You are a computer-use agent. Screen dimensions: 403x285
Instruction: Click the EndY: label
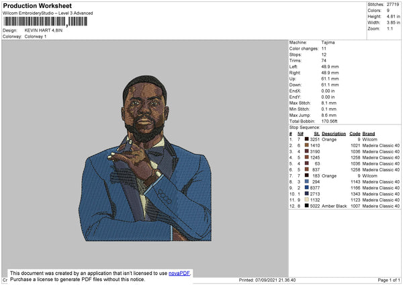295,97
